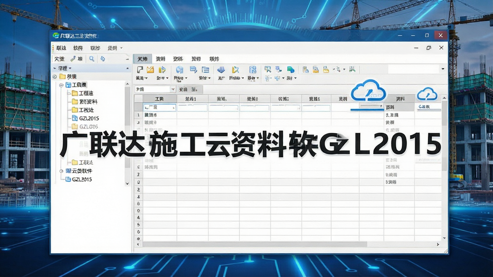Open the second menu in the menu bar

tap(78, 48)
